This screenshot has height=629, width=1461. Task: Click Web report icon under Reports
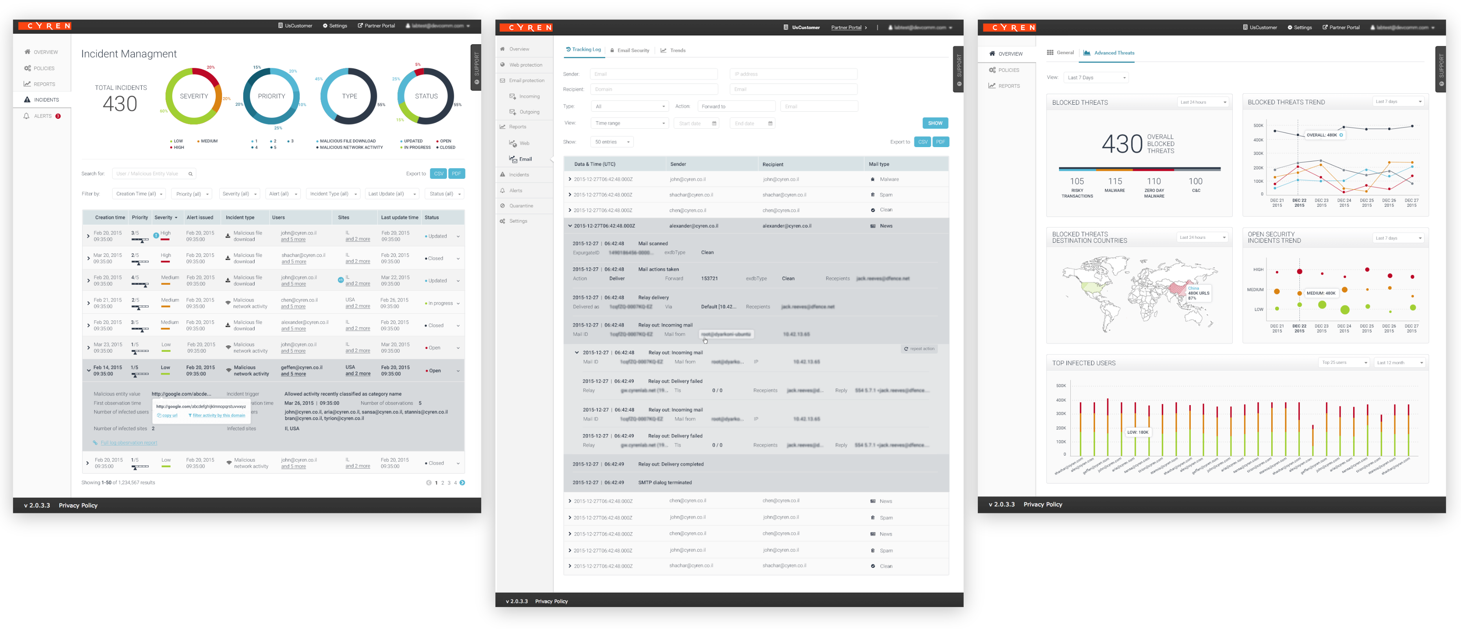pyautogui.click(x=513, y=144)
